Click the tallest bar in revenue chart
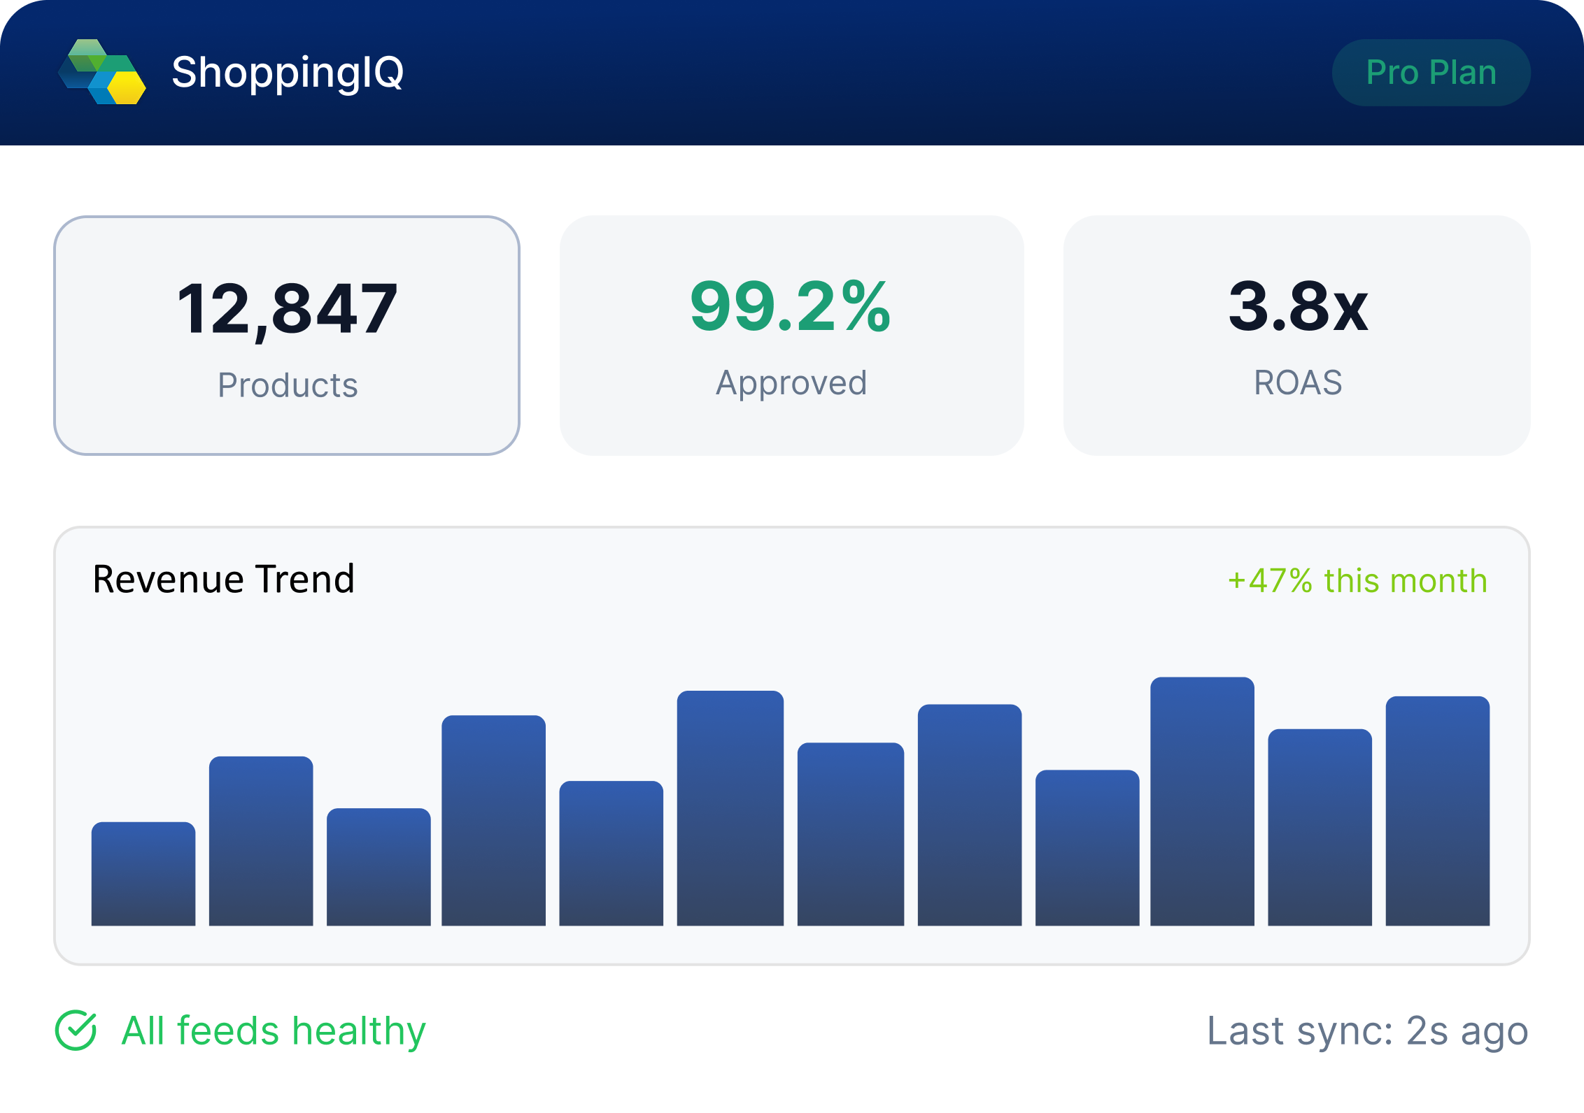 1202,801
